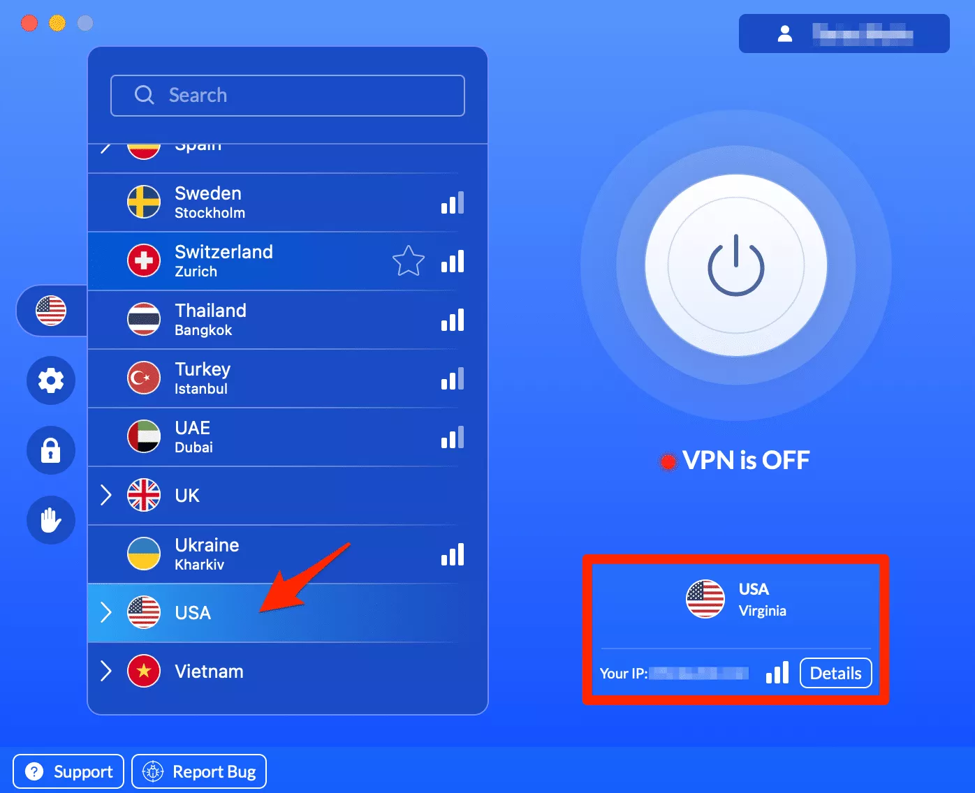The image size is (975, 793).
Task: Click the Report Bug button
Action: click(x=199, y=771)
